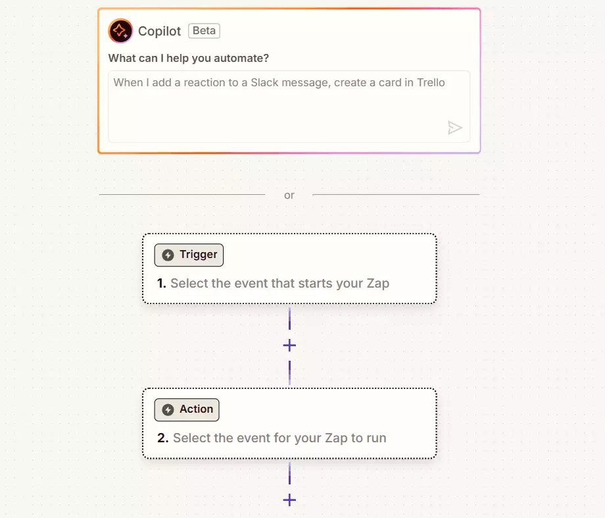The width and height of the screenshot is (605, 518).
Task: Click the "or" divider label
Action: click(289, 195)
